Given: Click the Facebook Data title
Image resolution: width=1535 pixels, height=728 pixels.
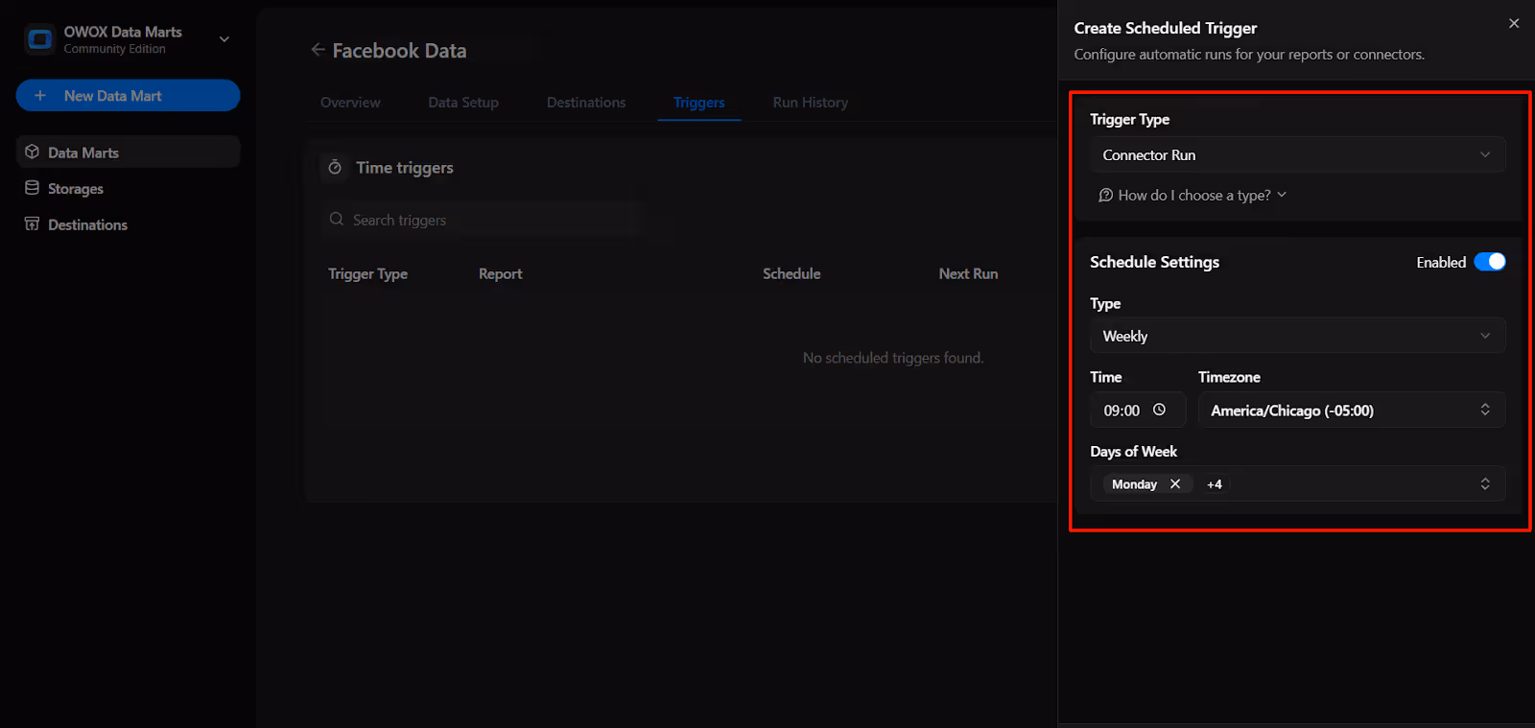Looking at the screenshot, I should click(399, 51).
